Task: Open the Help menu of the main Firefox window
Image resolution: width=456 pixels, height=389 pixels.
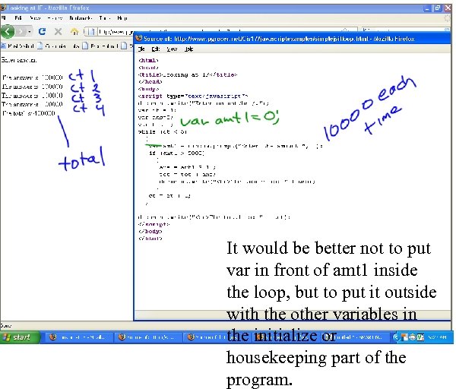Action: [122, 18]
